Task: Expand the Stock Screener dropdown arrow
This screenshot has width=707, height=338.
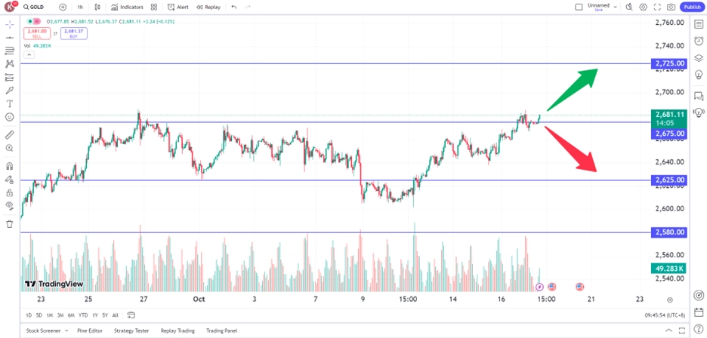Action: click(x=66, y=330)
